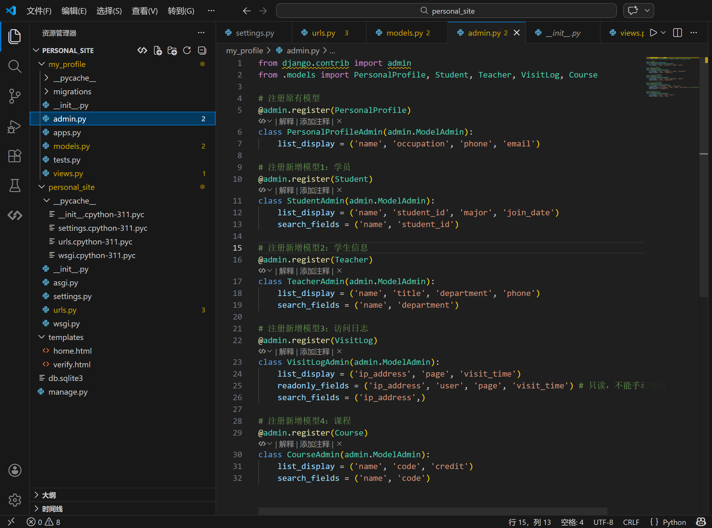Run the Python file

click(x=653, y=33)
